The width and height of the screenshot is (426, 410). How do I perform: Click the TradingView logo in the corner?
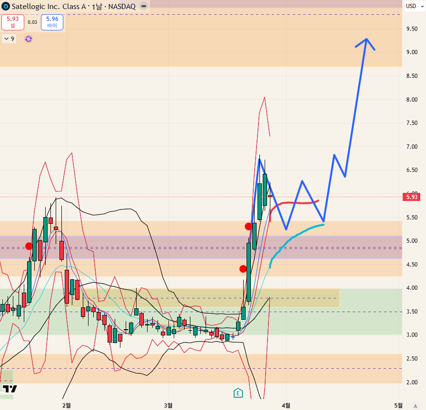tap(10, 389)
